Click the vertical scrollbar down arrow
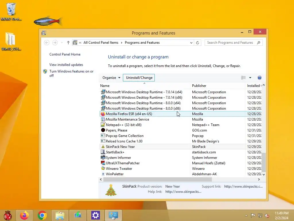Image resolution: width=294 pixels, height=221 pixels. click(264, 175)
